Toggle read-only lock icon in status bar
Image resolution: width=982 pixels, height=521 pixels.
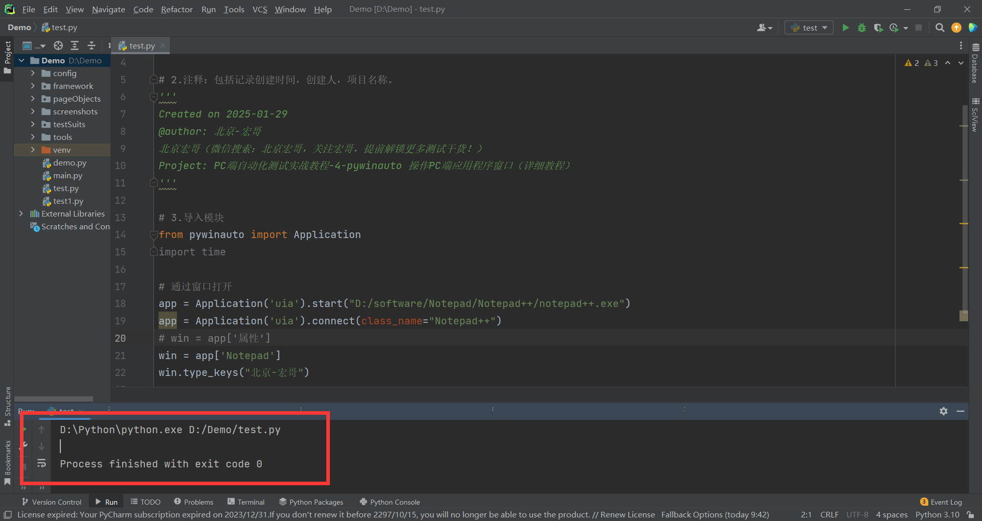tap(971, 515)
